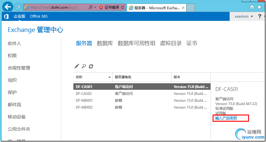Click the magnifier search icon in toolbar
266x142 pixels.
(x=84, y=66)
